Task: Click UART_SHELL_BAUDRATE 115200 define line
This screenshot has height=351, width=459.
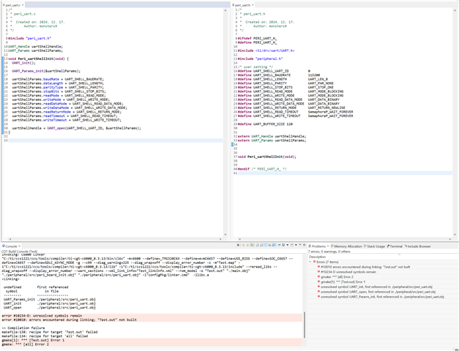Action: (279, 75)
